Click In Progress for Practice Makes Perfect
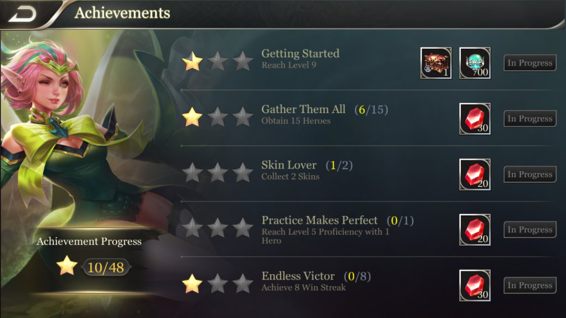This screenshot has height=318, width=566. click(x=530, y=230)
